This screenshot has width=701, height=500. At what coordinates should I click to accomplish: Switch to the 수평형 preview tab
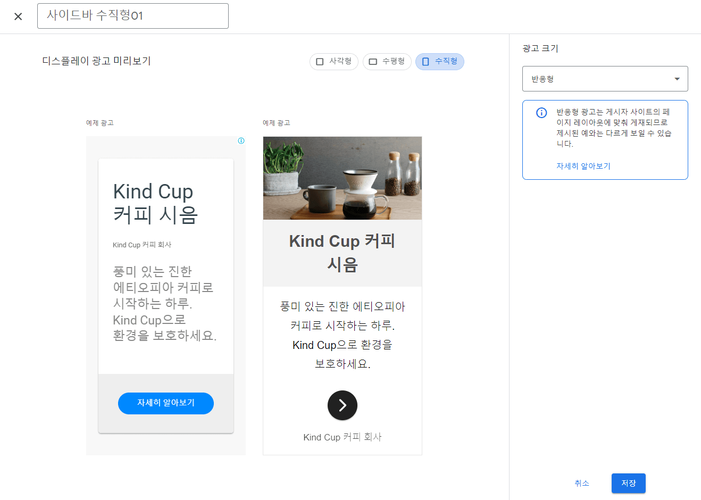387,62
